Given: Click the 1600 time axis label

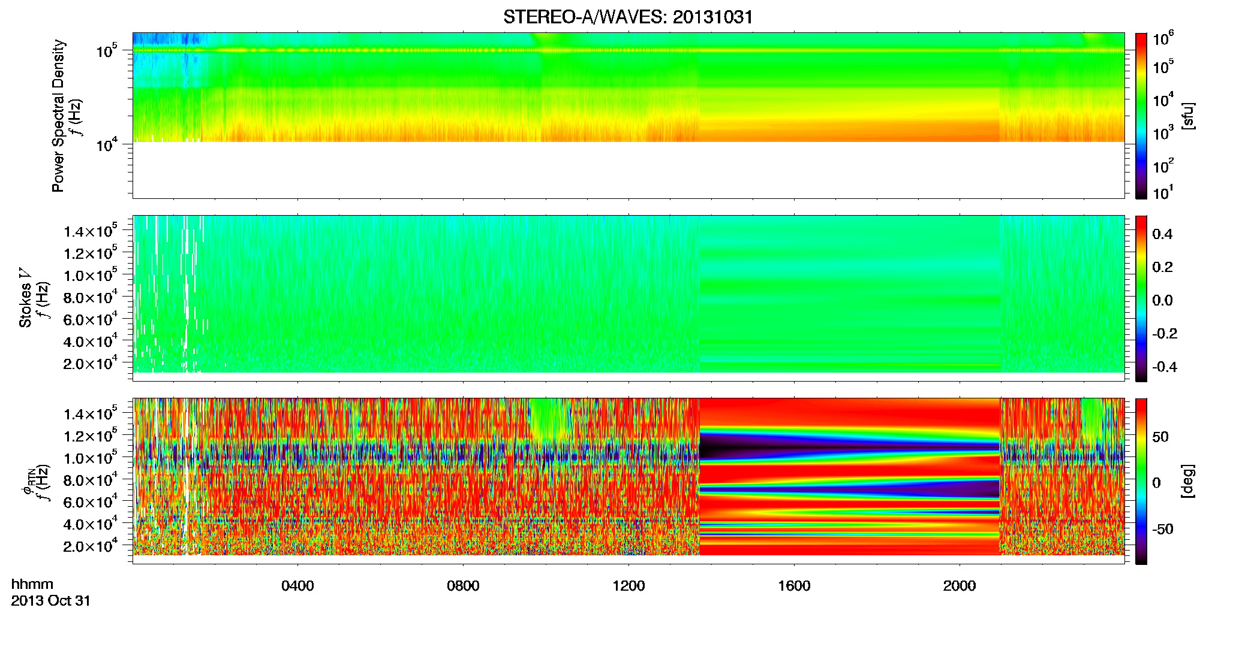Looking at the screenshot, I should pos(794,586).
